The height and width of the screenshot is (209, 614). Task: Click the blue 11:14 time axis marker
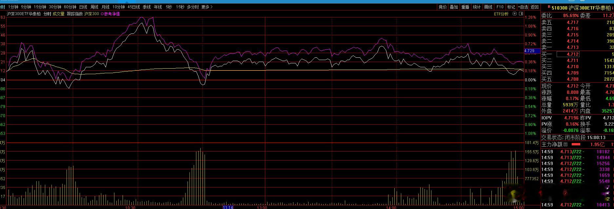[228, 207]
